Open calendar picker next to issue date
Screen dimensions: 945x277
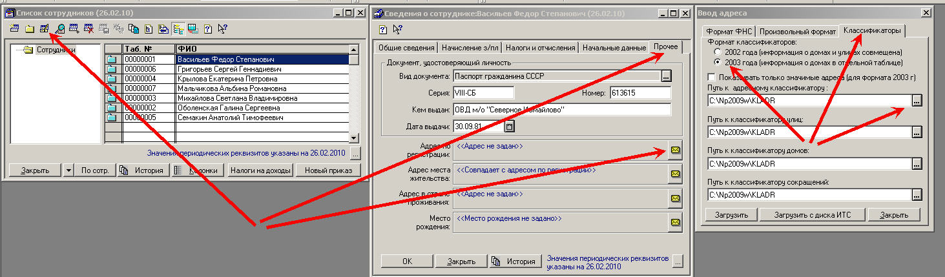(509, 127)
